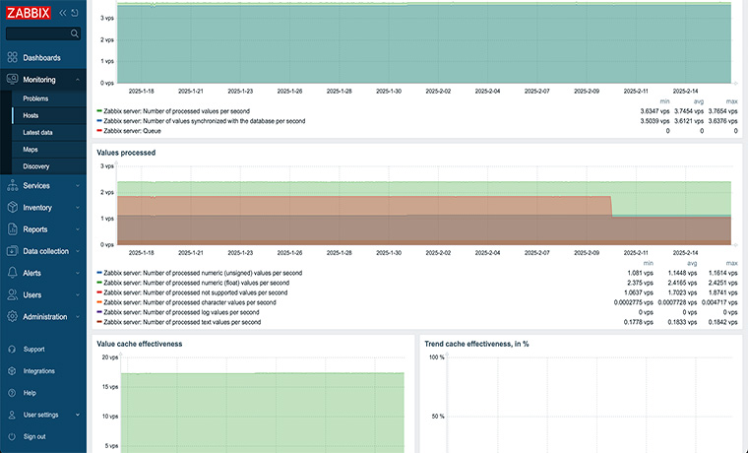Open the Help section
This screenshot has width=748, height=453.
30,393
